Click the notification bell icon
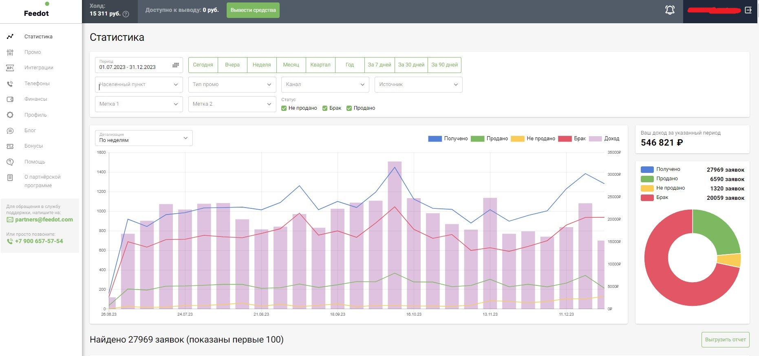The image size is (759, 356). pos(670,10)
